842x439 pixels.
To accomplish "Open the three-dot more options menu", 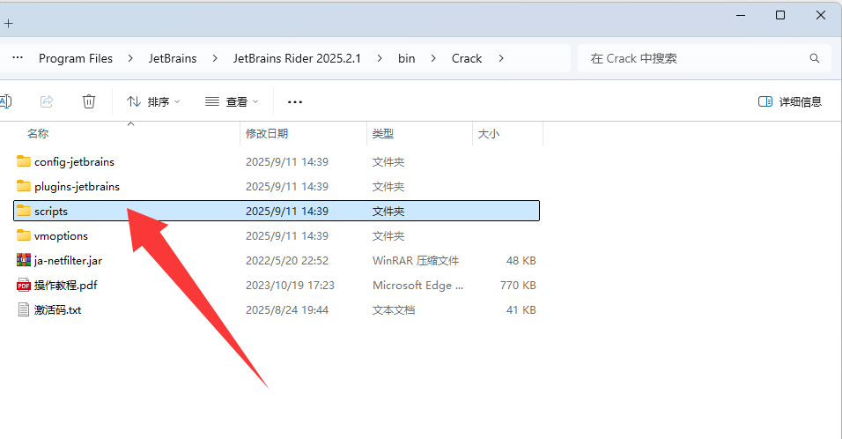I will (x=295, y=101).
